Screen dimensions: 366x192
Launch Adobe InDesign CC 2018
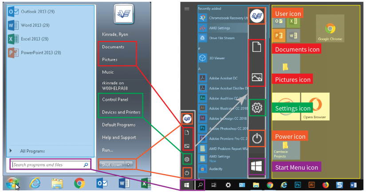[223, 118]
